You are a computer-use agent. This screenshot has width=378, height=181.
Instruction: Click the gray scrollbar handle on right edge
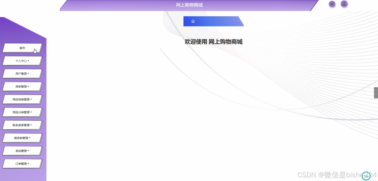[376, 93]
